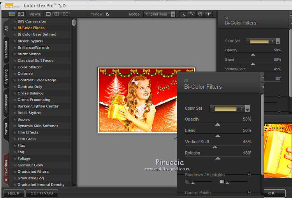Select the hand pan tool
292x198 pixels.
200,14
